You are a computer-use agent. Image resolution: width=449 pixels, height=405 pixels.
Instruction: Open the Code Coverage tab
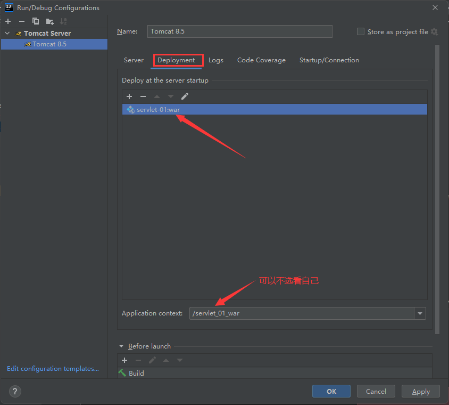[x=261, y=60]
